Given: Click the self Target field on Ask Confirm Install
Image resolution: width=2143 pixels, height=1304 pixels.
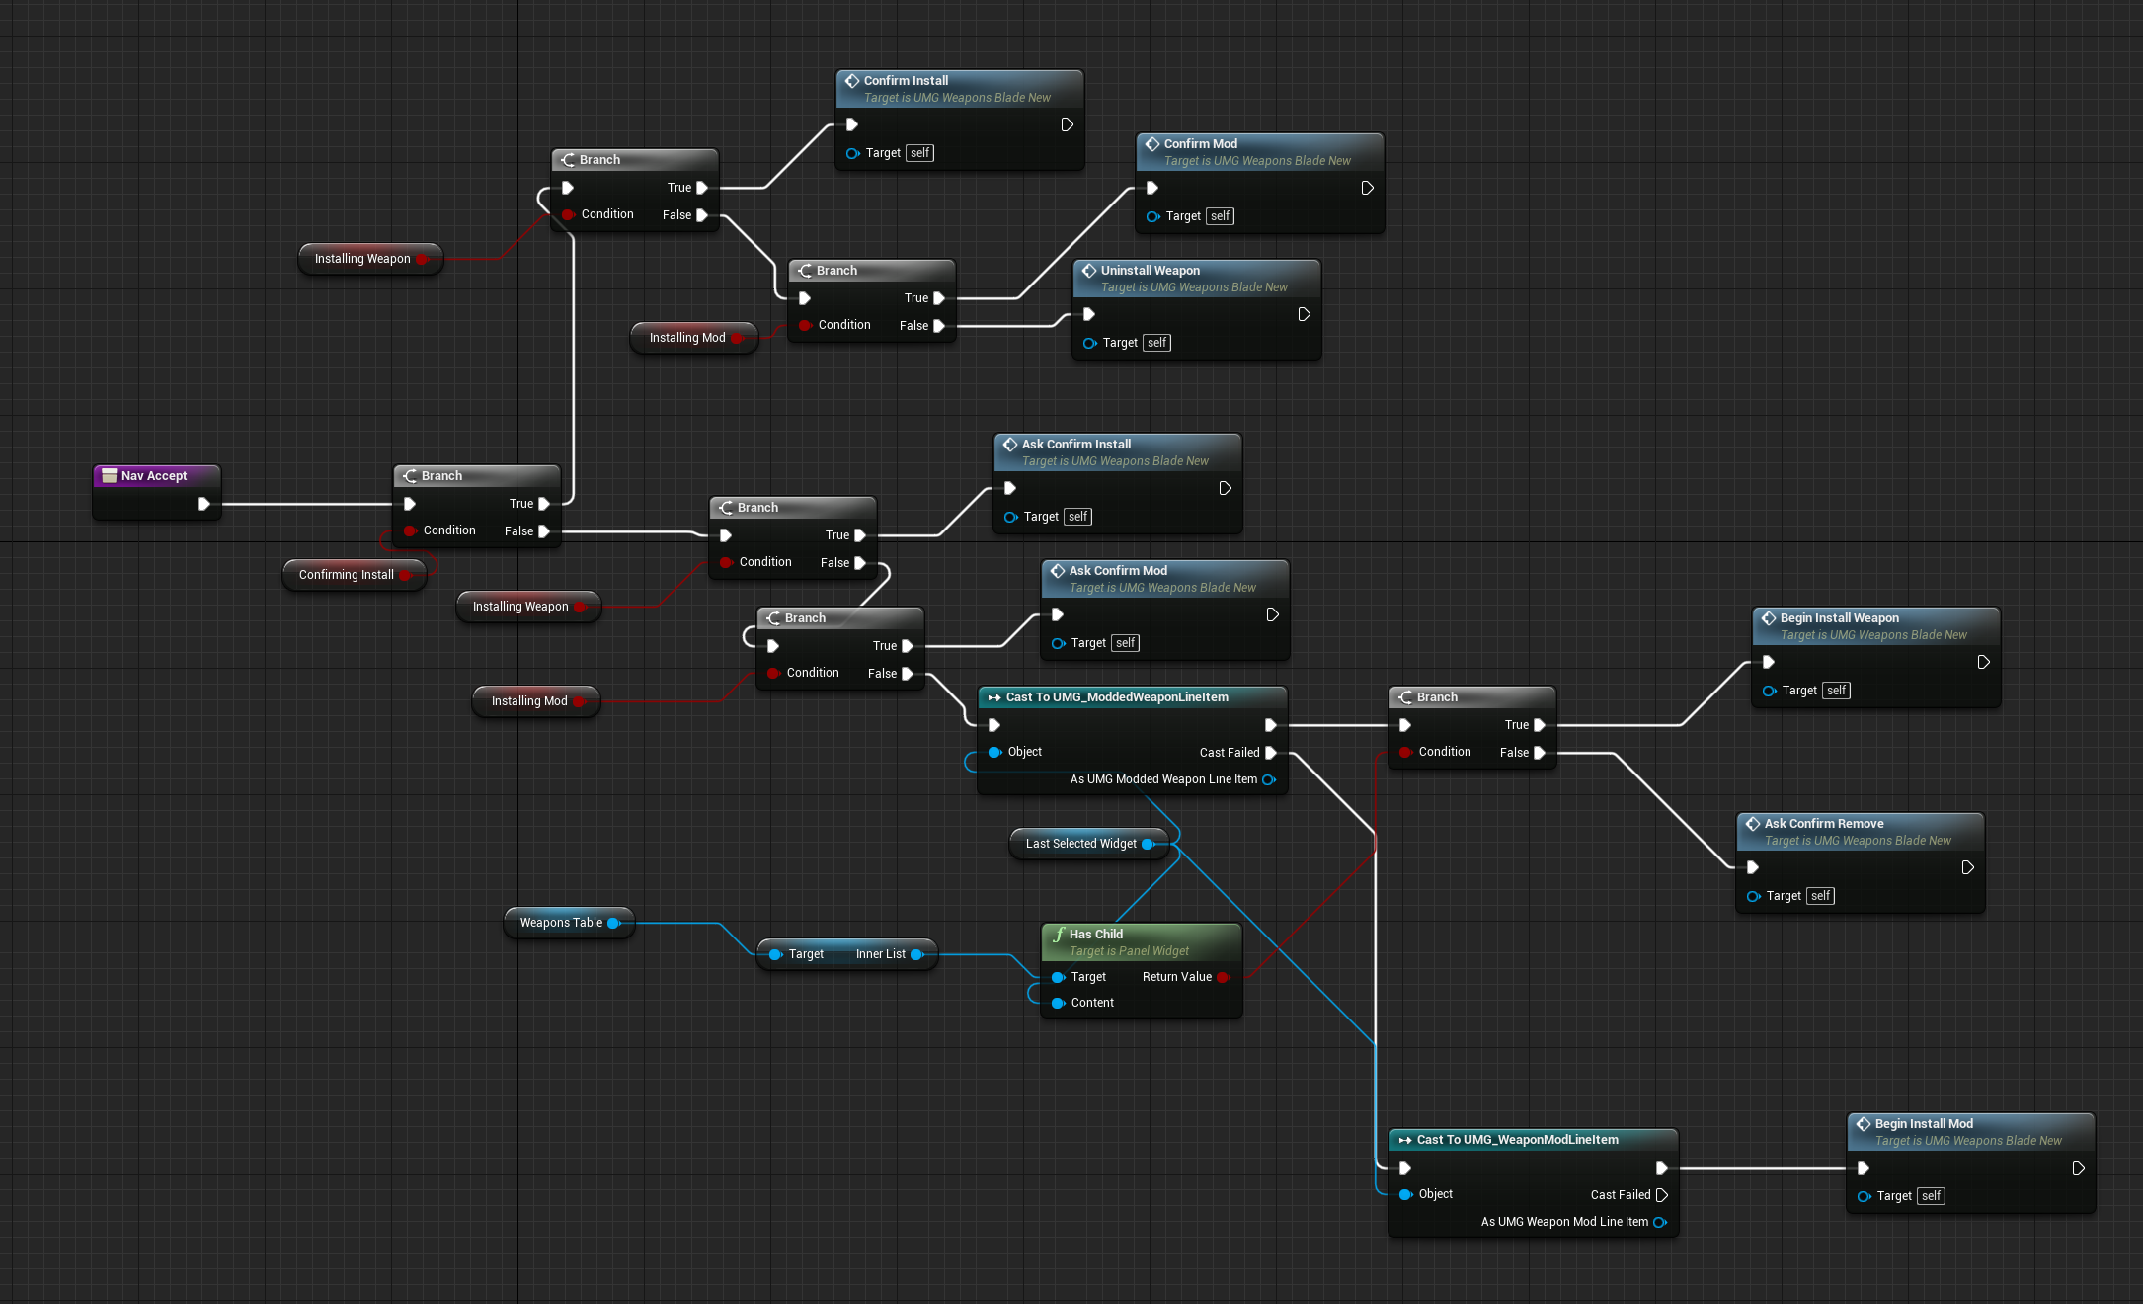Looking at the screenshot, I should pyautogui.click(x=1077, y=517).
